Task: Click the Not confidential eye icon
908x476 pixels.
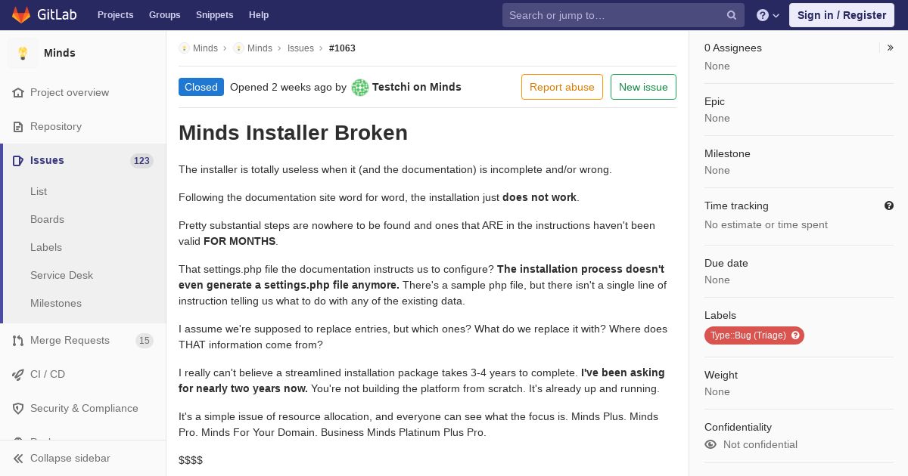Action: 711,444
